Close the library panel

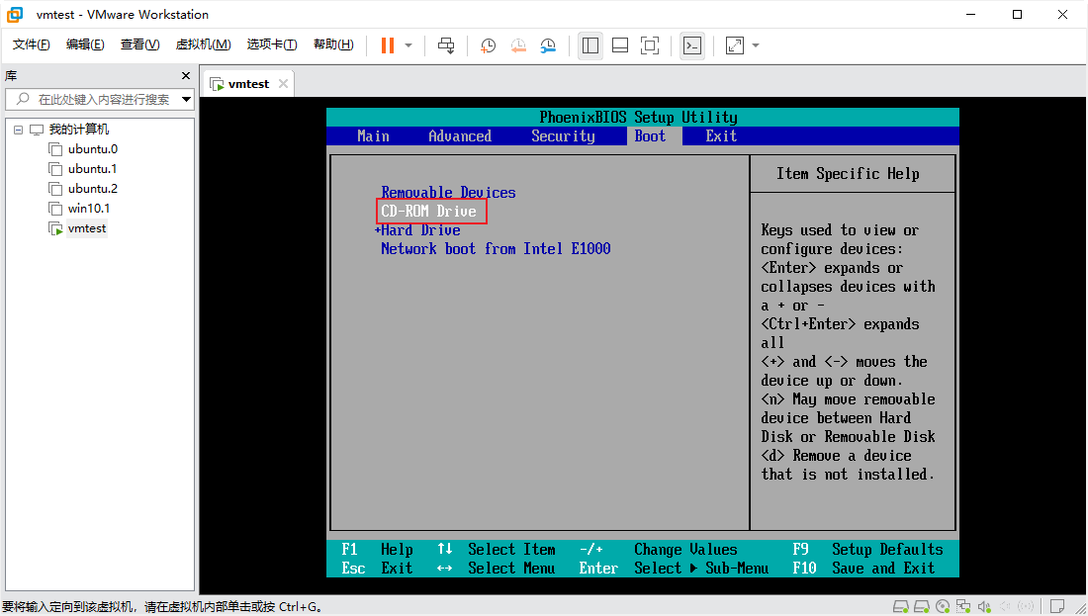pos(185,76)
